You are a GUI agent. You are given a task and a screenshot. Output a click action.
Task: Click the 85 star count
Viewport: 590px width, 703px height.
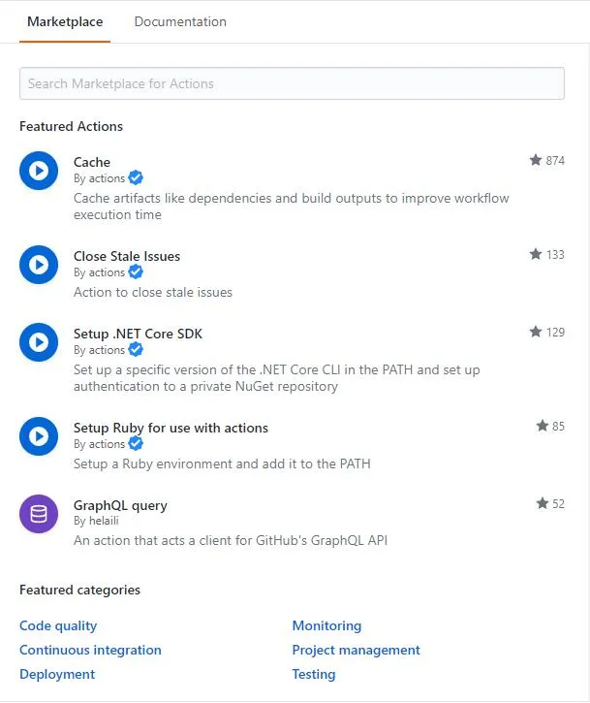[x=558, y=427]
